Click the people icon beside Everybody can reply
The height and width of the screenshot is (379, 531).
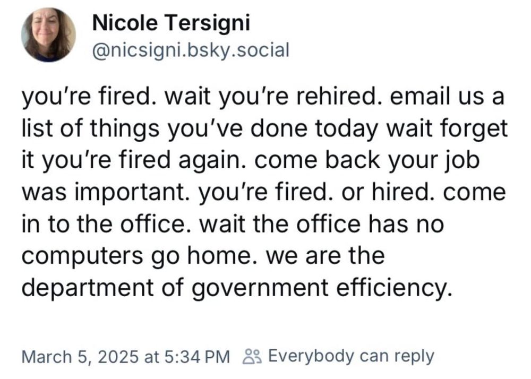252,356
